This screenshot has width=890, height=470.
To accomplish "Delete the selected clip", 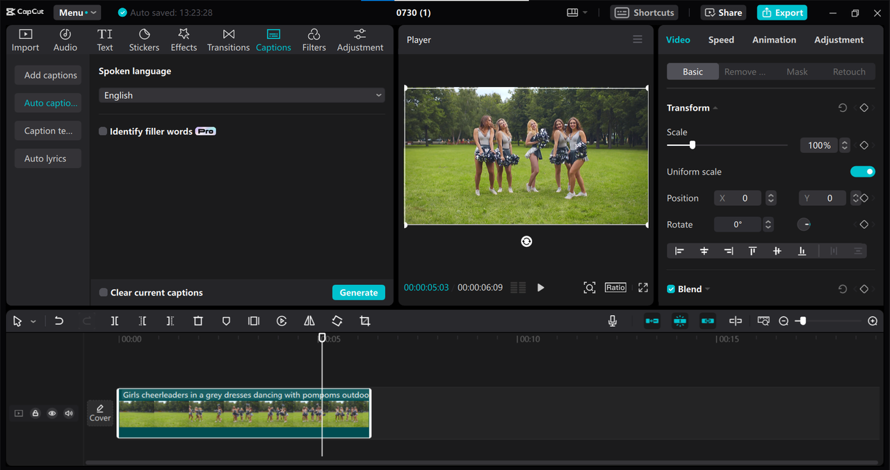I will tap(198, 321).
